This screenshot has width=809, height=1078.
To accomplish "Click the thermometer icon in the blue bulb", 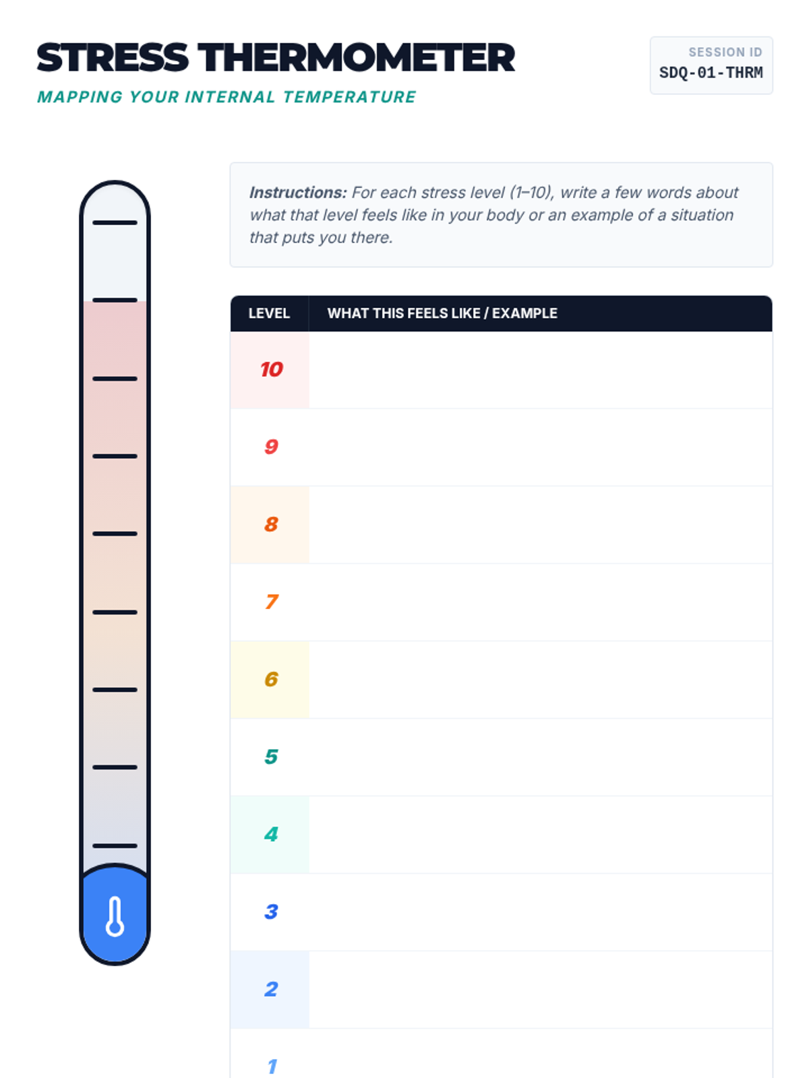I will 115,916.
